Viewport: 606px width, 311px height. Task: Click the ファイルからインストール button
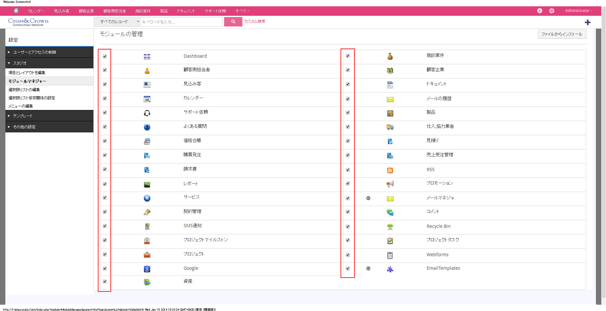562,34
